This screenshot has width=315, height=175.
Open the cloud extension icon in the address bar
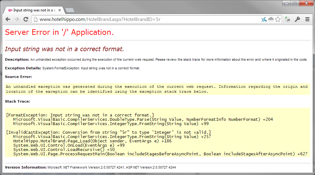coord(271,19)
